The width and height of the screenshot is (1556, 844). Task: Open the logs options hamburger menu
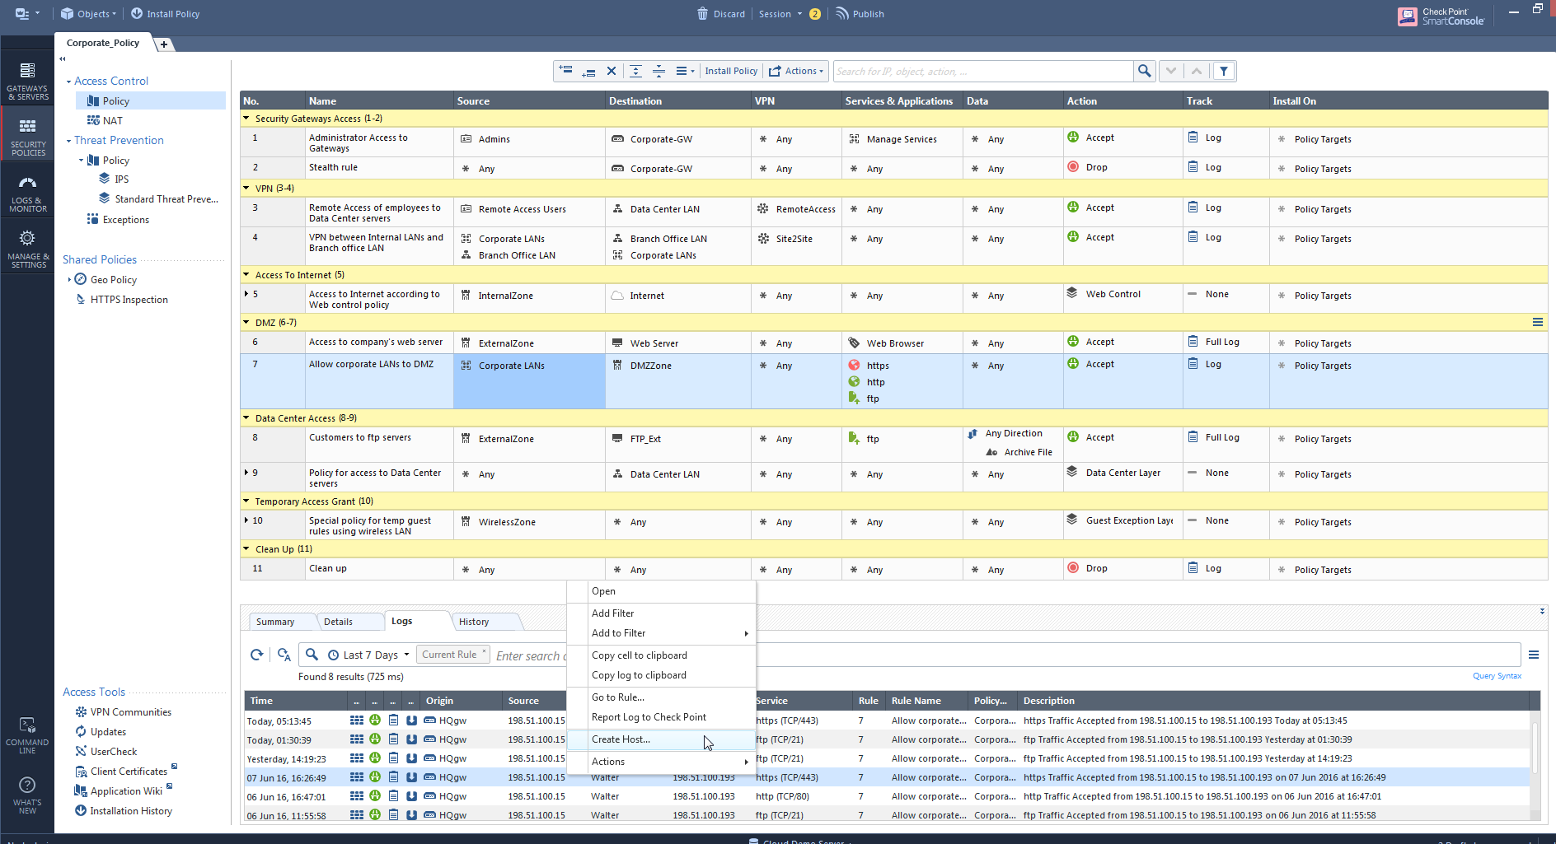[1534, 655]
